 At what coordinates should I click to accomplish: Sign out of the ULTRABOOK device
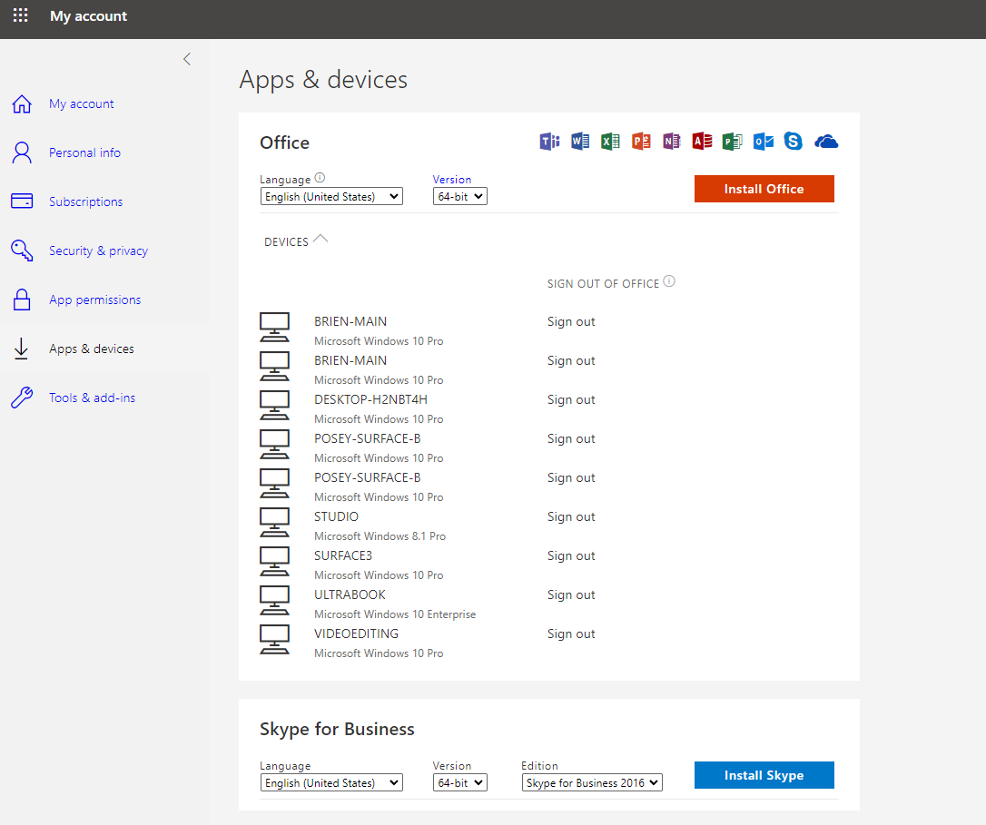pyautogui.click(x=571, y=594)
